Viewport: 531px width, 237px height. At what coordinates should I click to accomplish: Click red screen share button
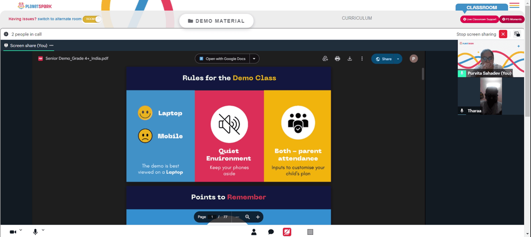point(287,232)
